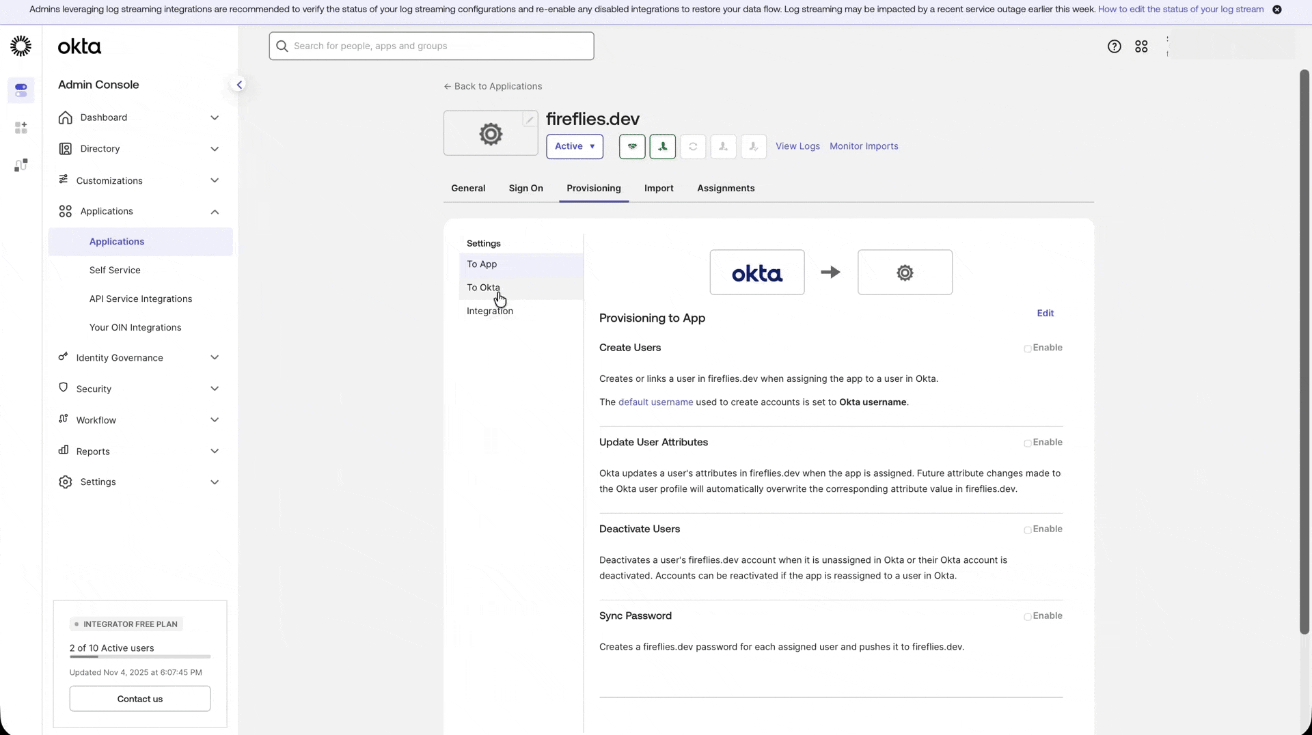Image resolution: width=1312 pixels, height=735 pixels.
Task: Dismiss the log streaming banner
Action: click(x=1276, y=10)
